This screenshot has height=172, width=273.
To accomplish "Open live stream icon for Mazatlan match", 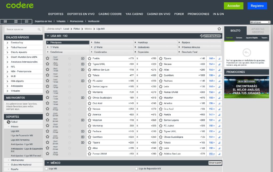I will pos(83,120).
